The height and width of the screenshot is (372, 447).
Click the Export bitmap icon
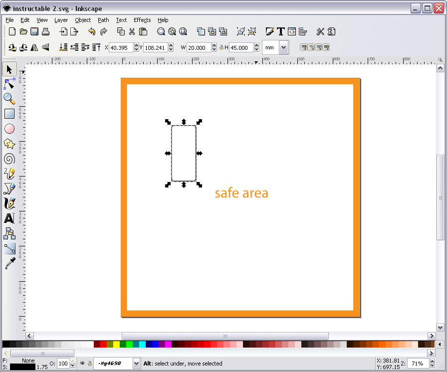(74, 31)
